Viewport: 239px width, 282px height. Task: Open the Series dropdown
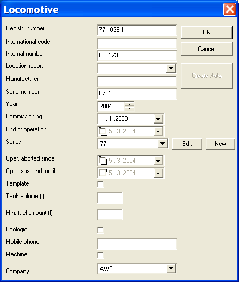pos(162,144)
